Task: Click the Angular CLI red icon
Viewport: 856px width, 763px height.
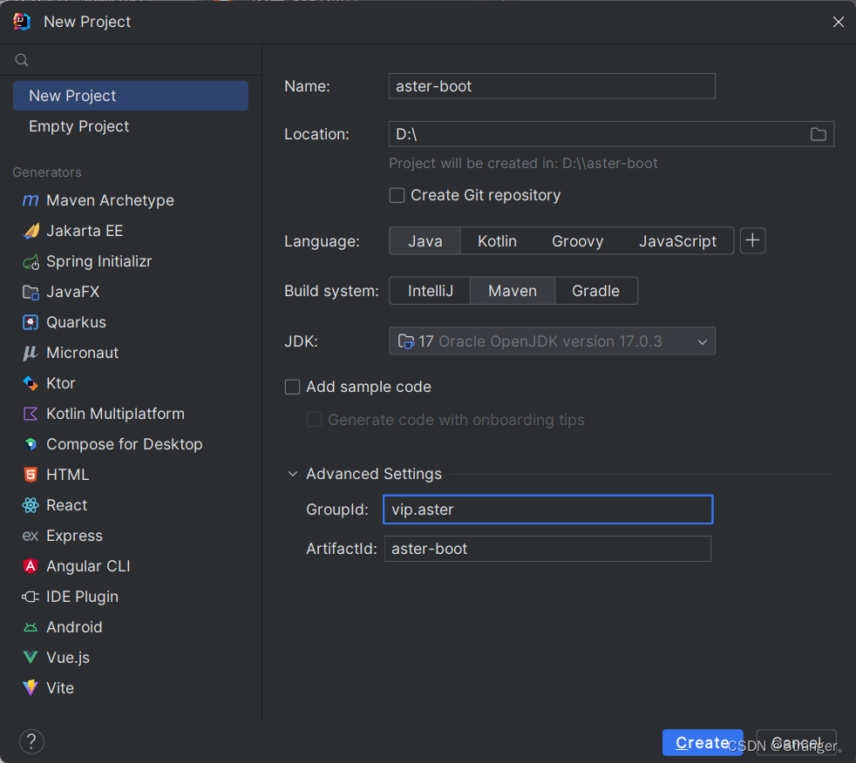Action: (31, 566)
